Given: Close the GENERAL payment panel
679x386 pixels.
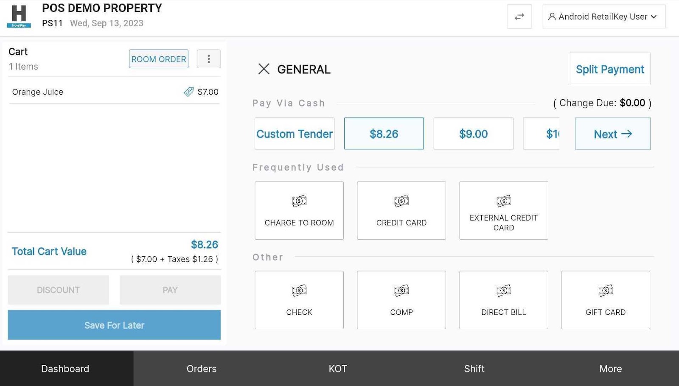Looking at the screenshot, I should point(264,69).
